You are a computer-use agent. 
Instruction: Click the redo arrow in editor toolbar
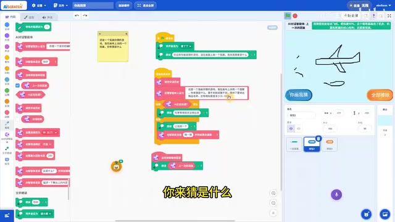(85, 15)
